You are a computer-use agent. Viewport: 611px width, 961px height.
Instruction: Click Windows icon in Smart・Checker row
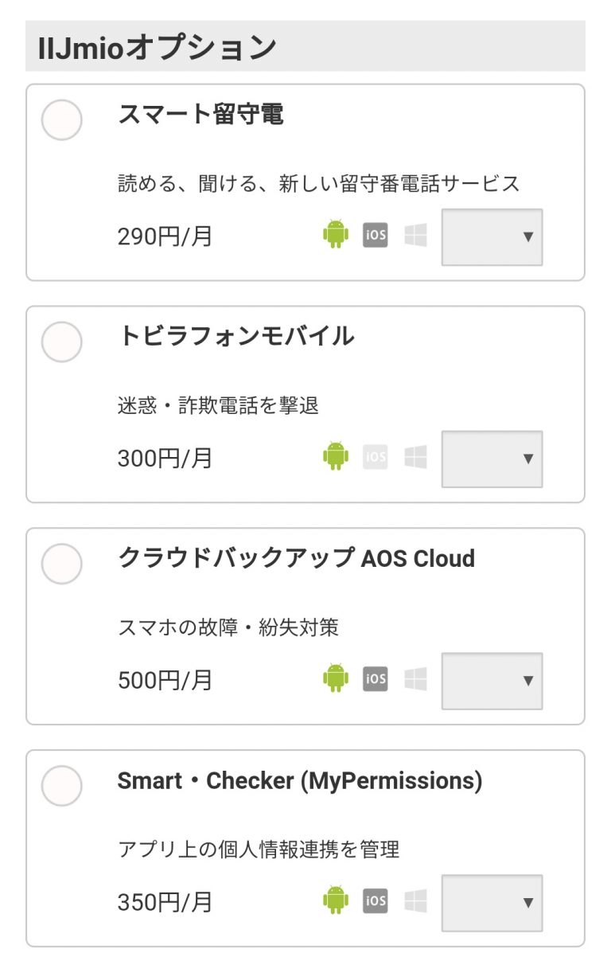[x=415, y=900]
